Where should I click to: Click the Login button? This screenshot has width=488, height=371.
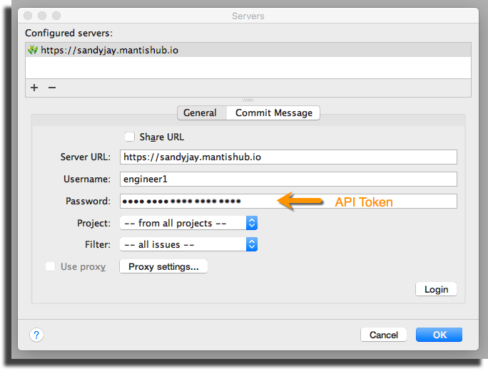(436, 289)
